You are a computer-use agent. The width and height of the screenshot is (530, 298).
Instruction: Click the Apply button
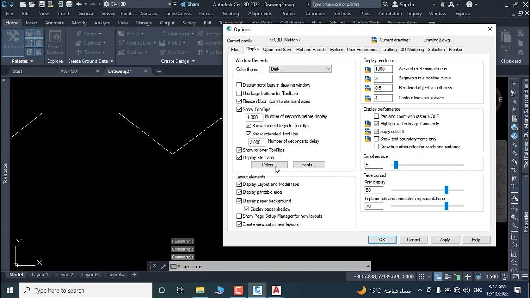[445, 240]
